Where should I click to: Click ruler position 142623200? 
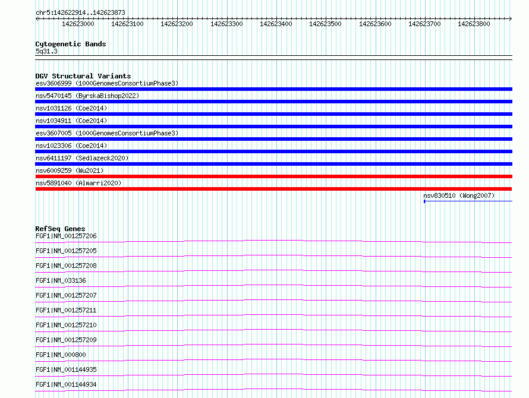tap(177, 24)
